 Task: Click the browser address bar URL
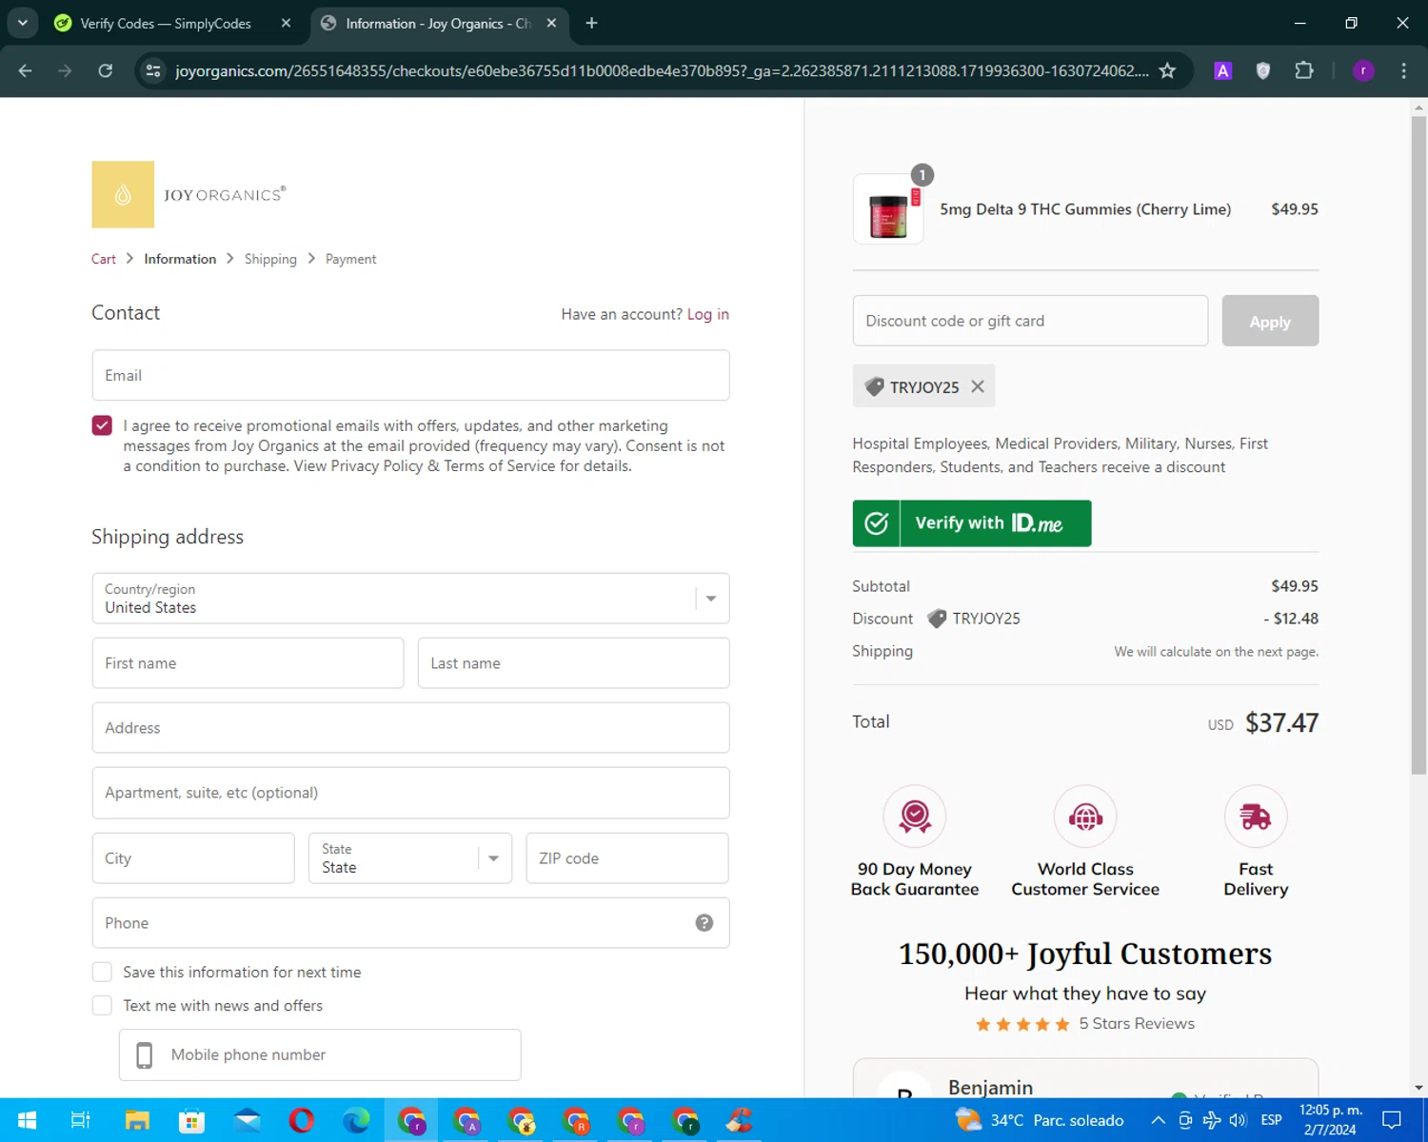pos(662,70)
